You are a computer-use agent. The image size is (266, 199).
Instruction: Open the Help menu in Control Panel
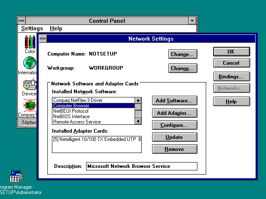(56, 29)
